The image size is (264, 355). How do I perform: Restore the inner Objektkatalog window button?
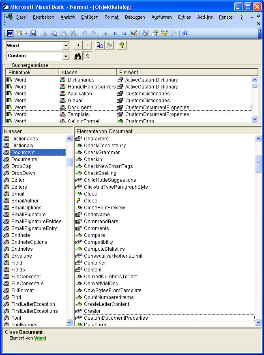click(258, 17)
